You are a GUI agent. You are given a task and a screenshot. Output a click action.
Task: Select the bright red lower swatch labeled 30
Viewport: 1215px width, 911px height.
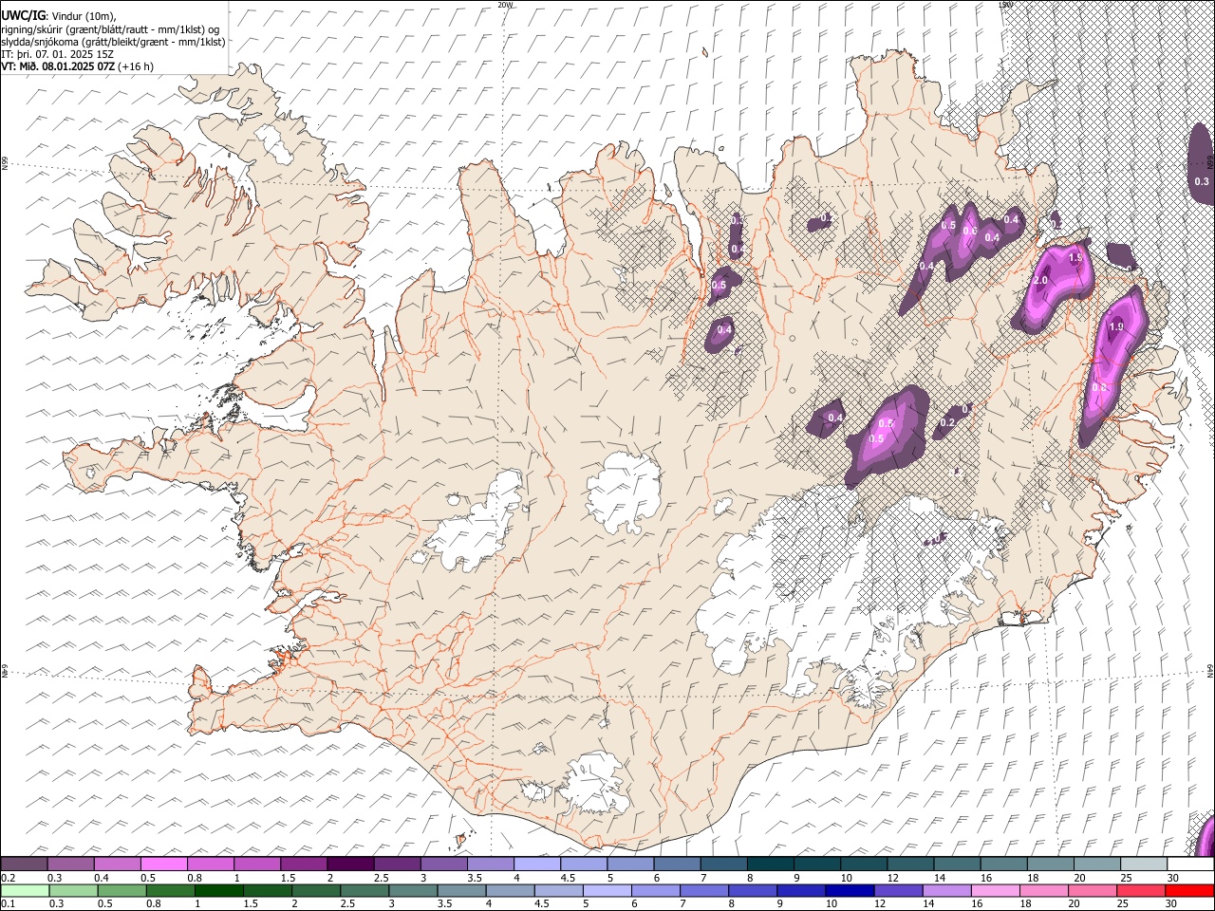point(1189,890)
